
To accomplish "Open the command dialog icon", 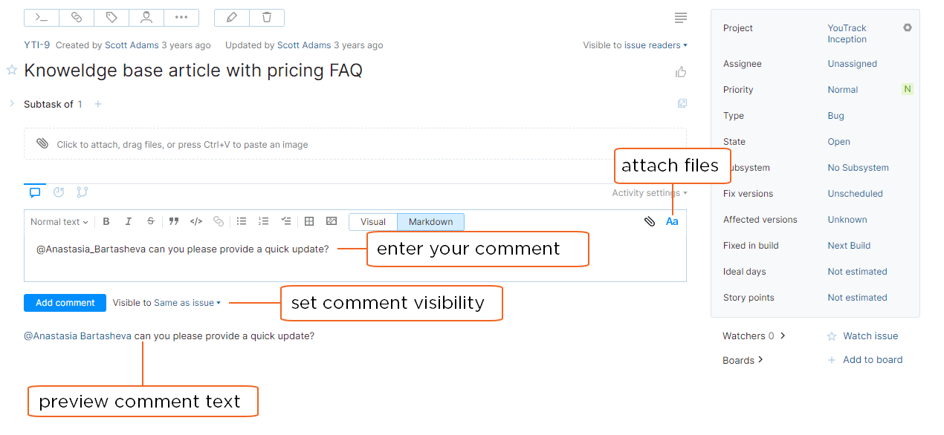I will (42, 18).
